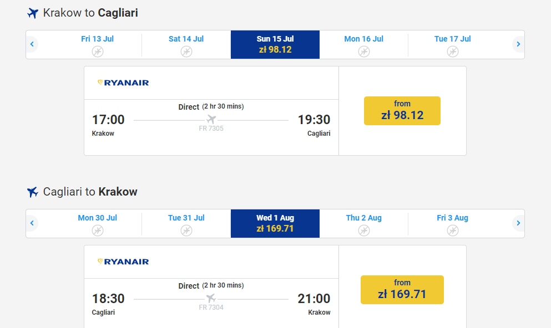
Task: Click the Ryanair logo on the outbound flight
Action: 123,83
